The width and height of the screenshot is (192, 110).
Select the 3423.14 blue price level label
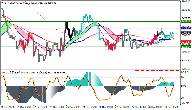tap(186, 28)
